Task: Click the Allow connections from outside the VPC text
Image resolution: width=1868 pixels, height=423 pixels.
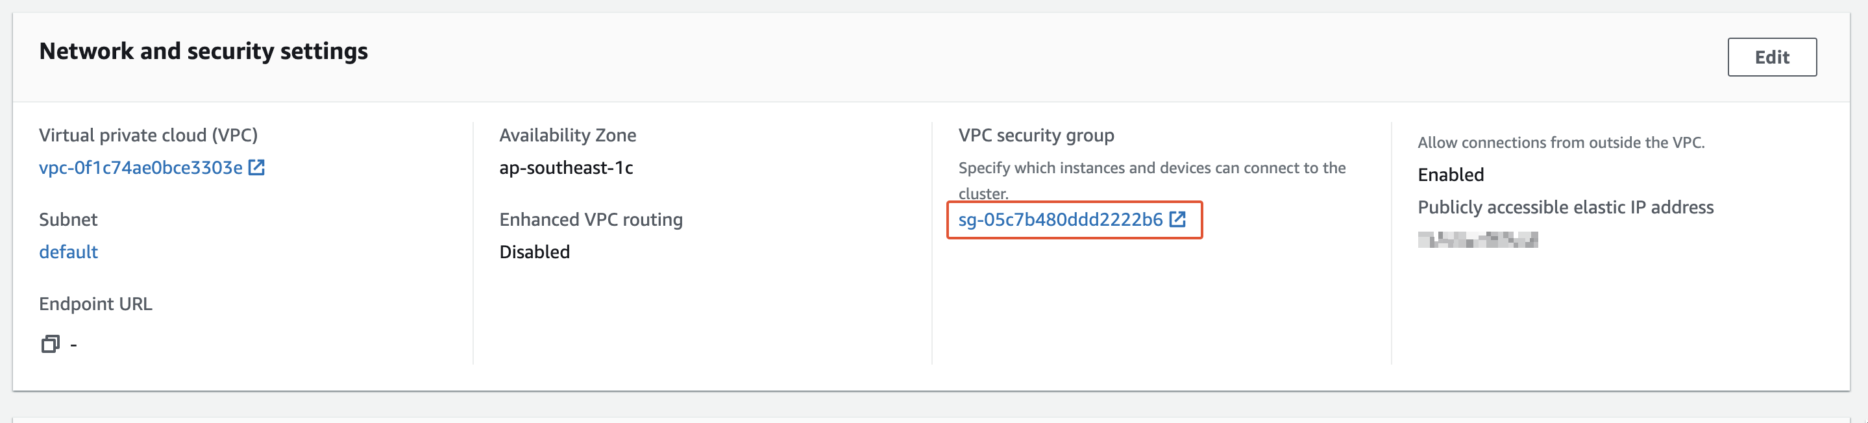Action: click(x=1560, y=143)
